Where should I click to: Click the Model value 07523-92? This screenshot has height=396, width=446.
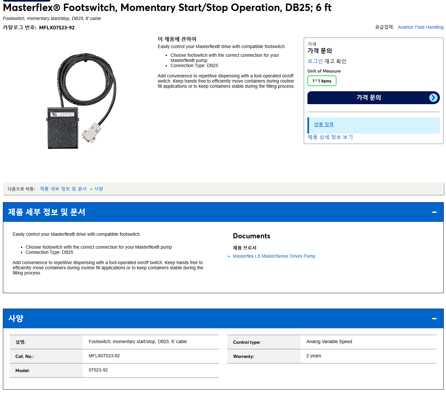(x=98, y=370)
